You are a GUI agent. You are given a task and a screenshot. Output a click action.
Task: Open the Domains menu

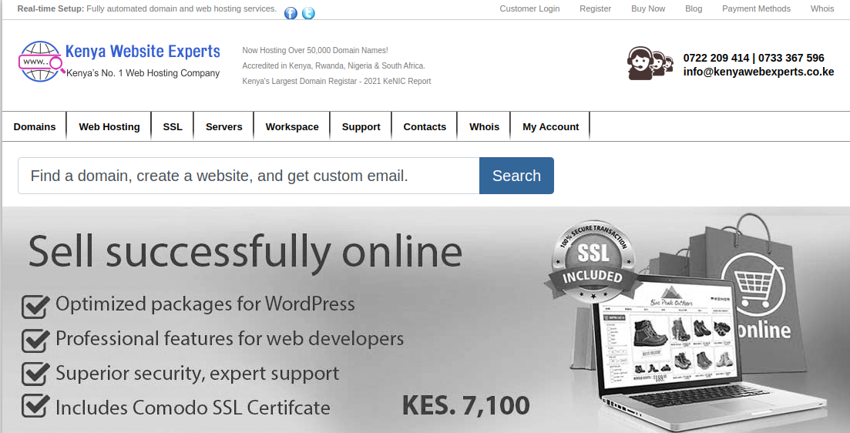[35, 127]
